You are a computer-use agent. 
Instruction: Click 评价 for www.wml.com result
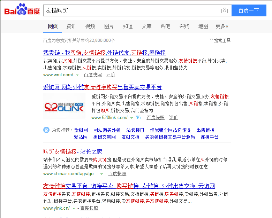[x=111, y=75]
